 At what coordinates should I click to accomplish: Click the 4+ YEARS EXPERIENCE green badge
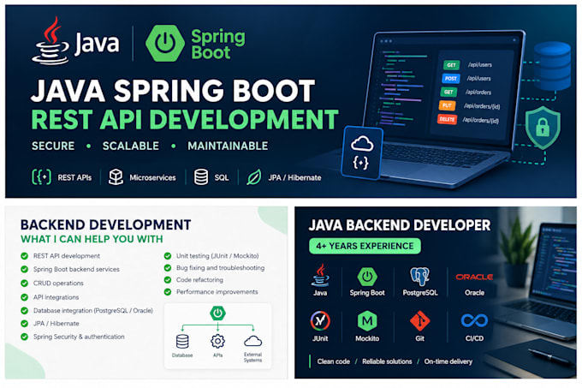point(365,246)
